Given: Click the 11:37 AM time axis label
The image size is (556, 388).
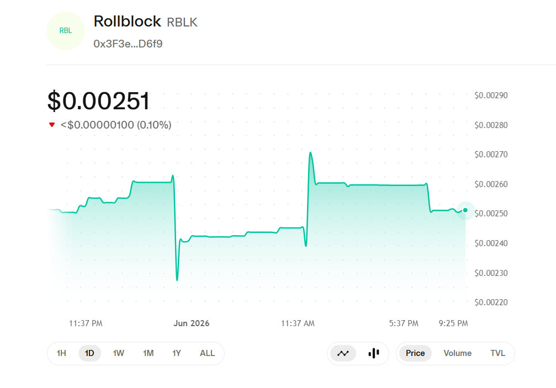Looking at the screenshot, I should coord(298,323).
